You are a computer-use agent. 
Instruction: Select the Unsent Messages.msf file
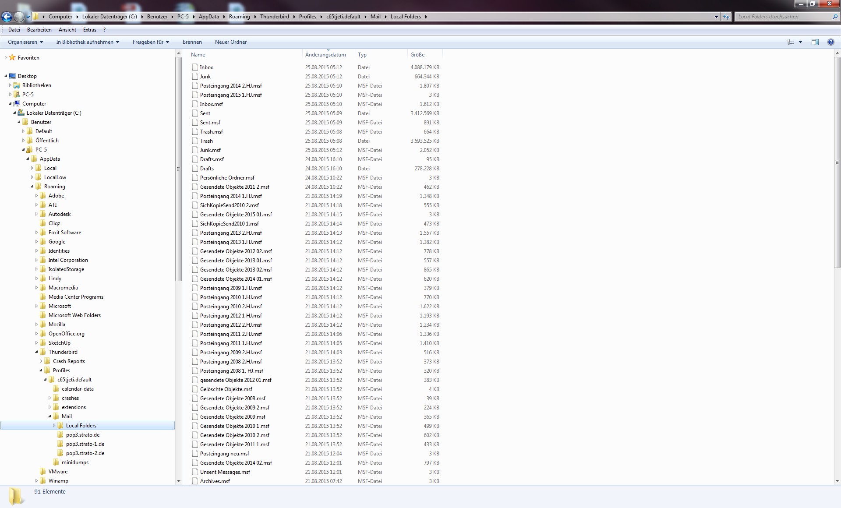[x=225, y=472]
